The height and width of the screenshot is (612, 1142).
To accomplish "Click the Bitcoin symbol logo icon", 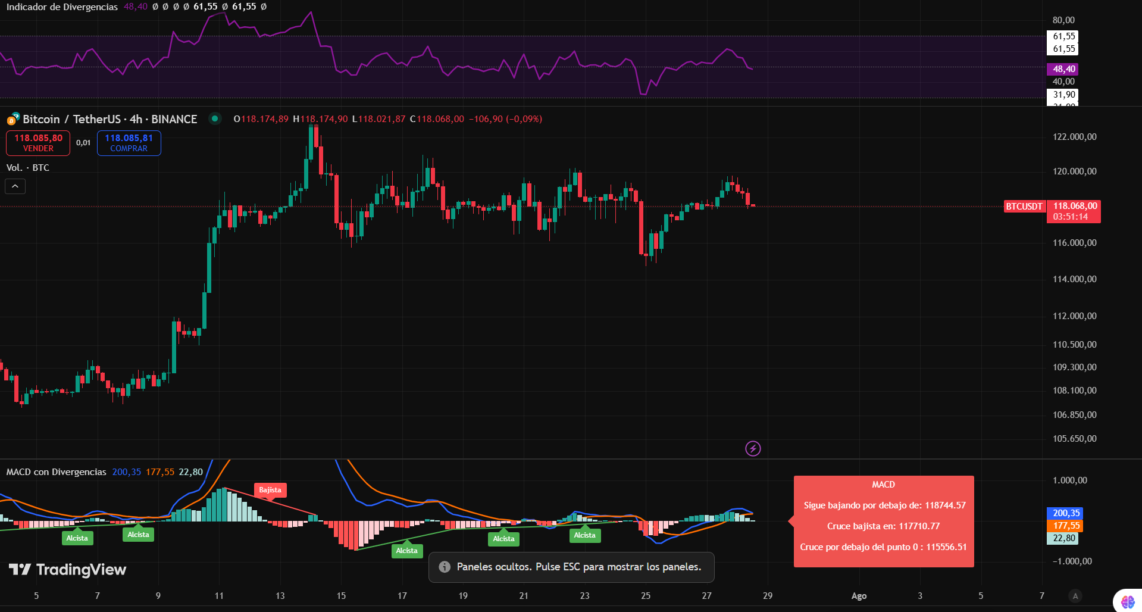I will coord(13,119).
